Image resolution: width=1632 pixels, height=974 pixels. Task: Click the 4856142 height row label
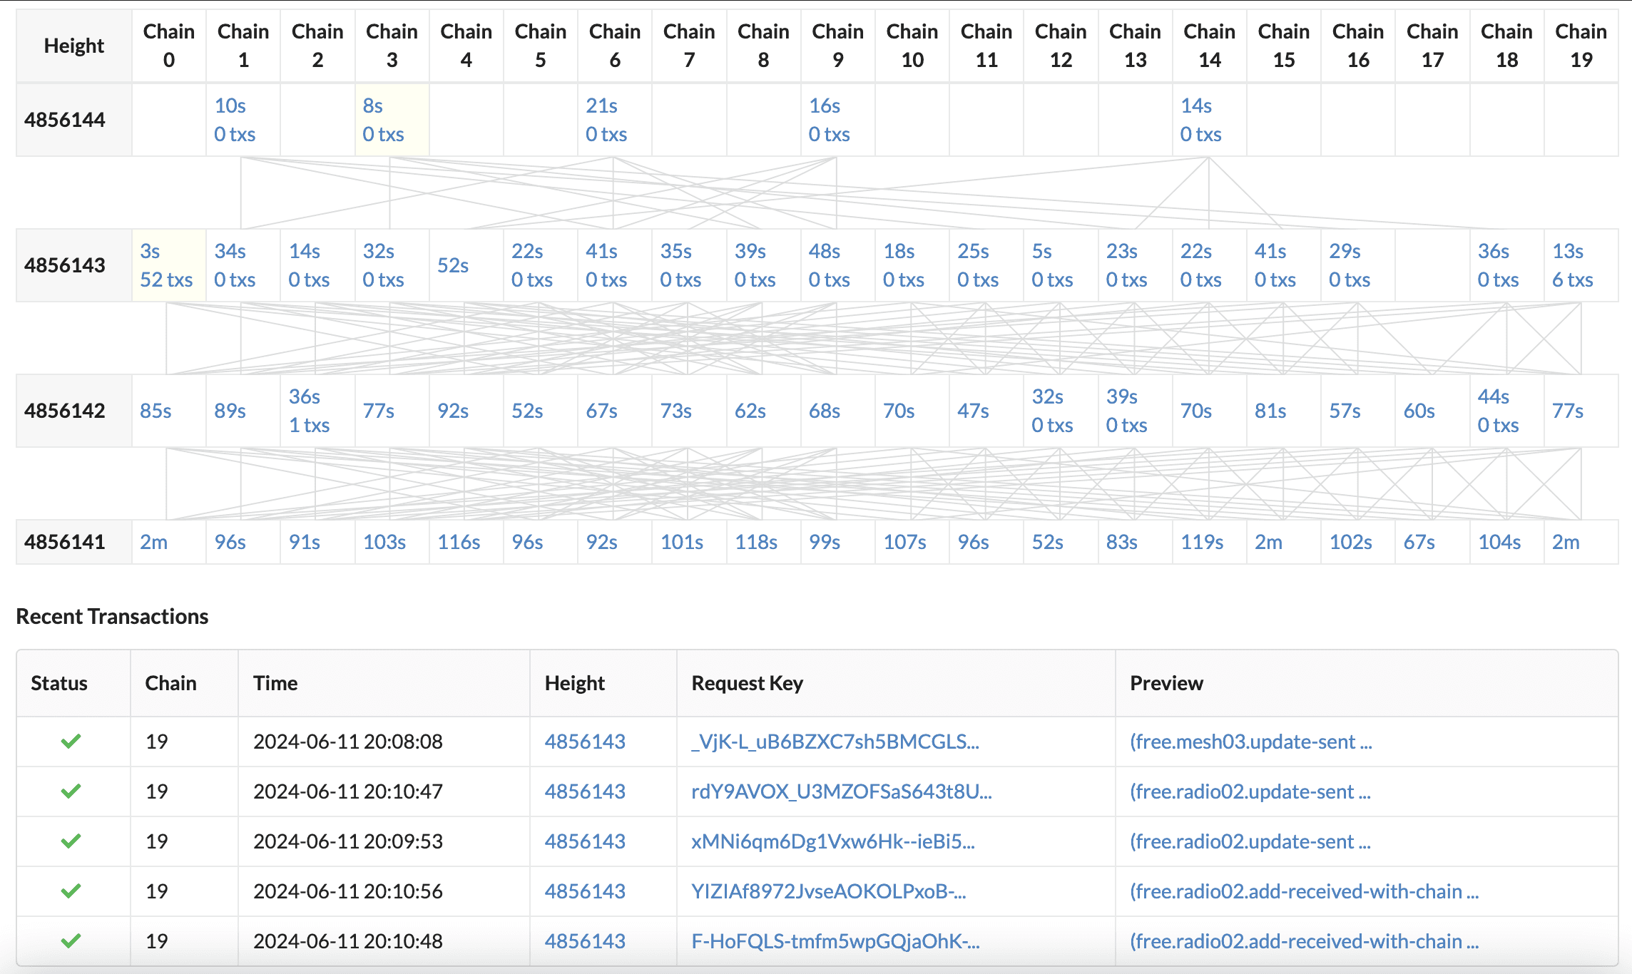(65, 411)
